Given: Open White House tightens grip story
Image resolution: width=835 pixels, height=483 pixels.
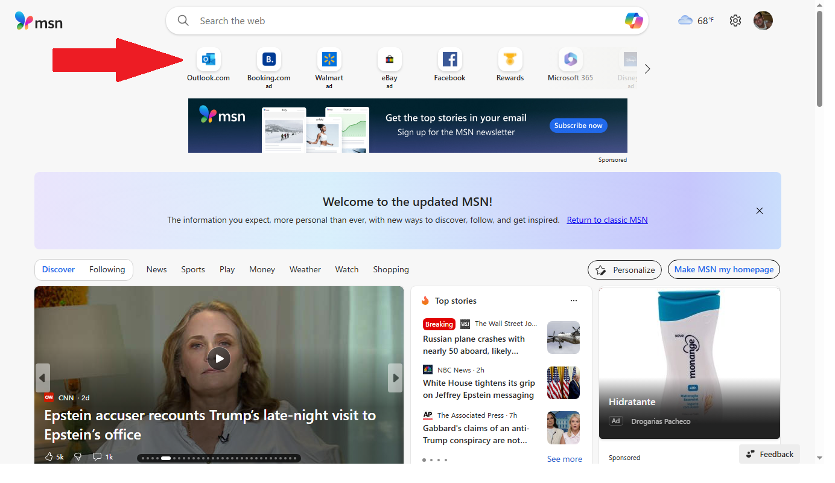Looking at the screenshot, I should 479,389.
